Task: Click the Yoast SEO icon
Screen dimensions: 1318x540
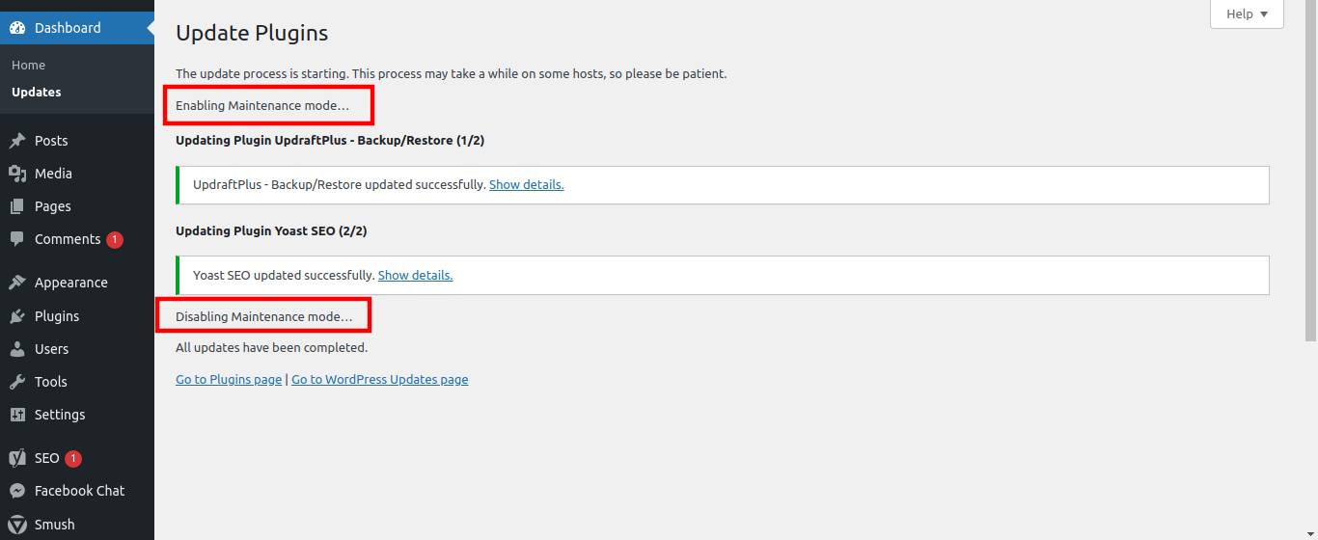Action: (17, 458)
